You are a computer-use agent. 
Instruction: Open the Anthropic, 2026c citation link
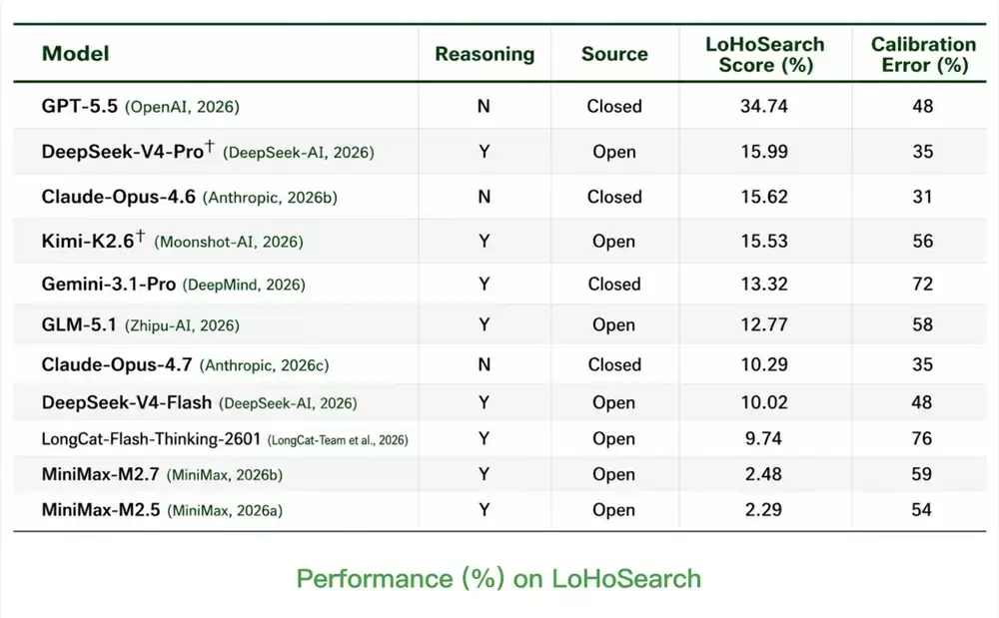(264, 365)
